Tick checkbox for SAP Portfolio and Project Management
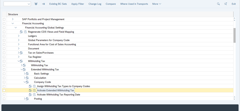Viewport: 240px width, 111px height. pos(4,19)
